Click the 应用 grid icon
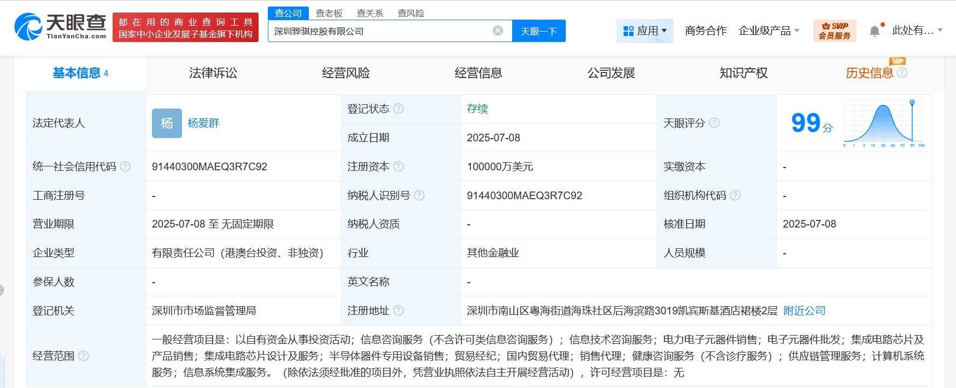The width and height of the screenshot is (956, 388). tap(628, 31)
